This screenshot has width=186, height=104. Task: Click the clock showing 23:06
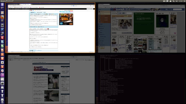pyautogui.click(x=181, y=1)
